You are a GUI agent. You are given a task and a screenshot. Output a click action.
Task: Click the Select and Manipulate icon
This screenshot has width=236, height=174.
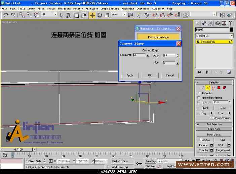(x=139, y=15)
